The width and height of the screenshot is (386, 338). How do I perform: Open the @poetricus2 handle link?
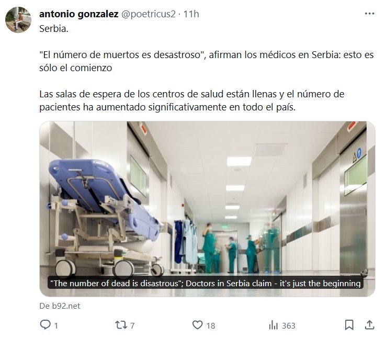[x=149, y=14]
